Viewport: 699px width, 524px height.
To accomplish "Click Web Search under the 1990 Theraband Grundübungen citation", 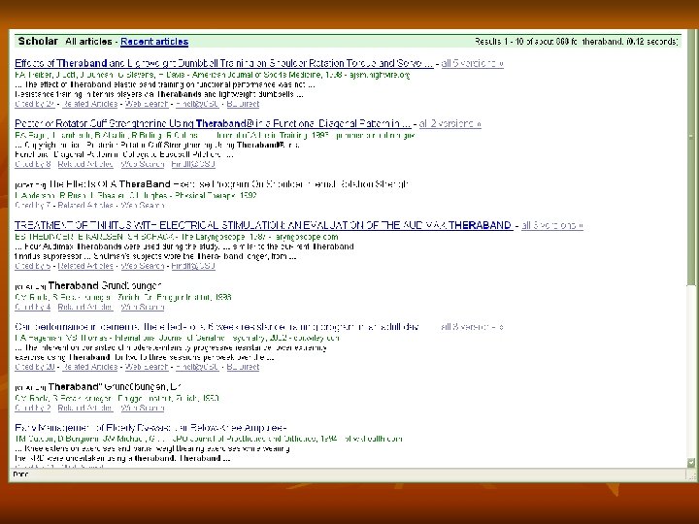I will (x=143, y=408).
